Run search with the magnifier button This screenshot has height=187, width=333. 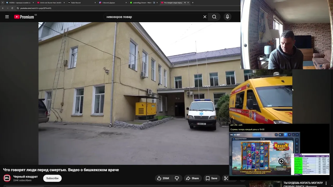tap(214, 17)
